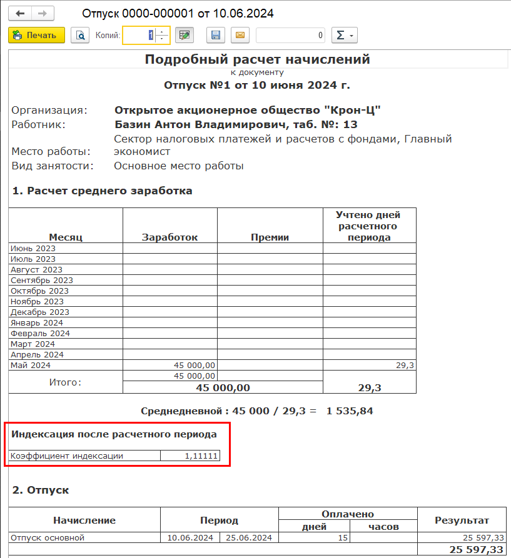Image resolution: width=511 pixels, height=558 pixels.
Task: Click the Коэффициент индексации label cell
Action: point(85,456)
